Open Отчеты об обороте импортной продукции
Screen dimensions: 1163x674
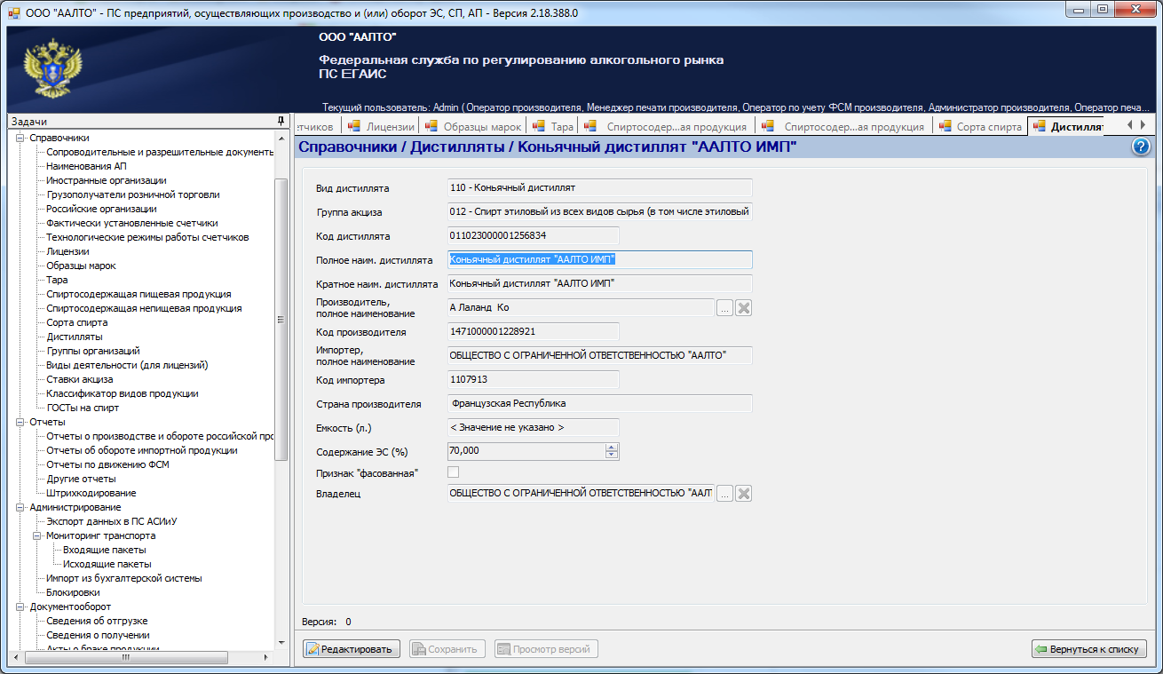[141, 450]
